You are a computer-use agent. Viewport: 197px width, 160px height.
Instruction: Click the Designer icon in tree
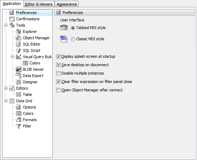[19, 82]
